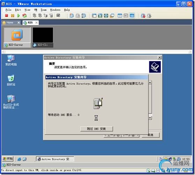Viewport: 195px width, 175px height.
Task: Click the 取消 button in the wizard
Action: tap(151, 135)
